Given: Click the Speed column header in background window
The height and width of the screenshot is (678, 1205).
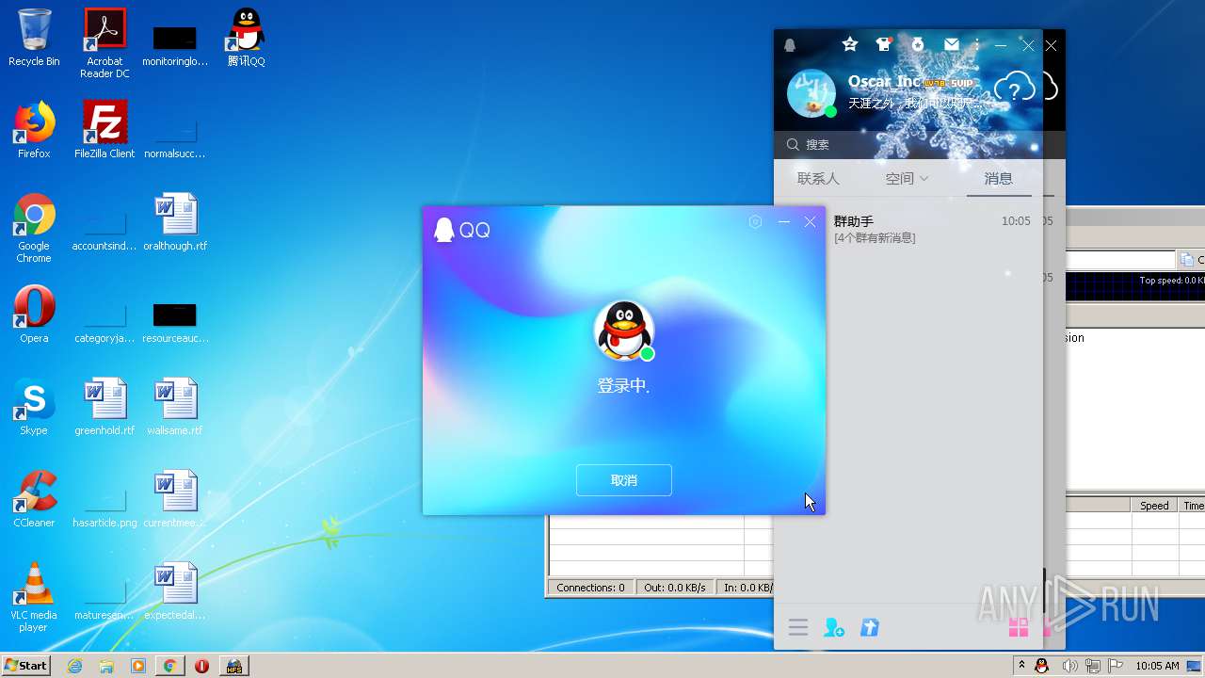Looking at the screenshot, I should pos(1154,506).
